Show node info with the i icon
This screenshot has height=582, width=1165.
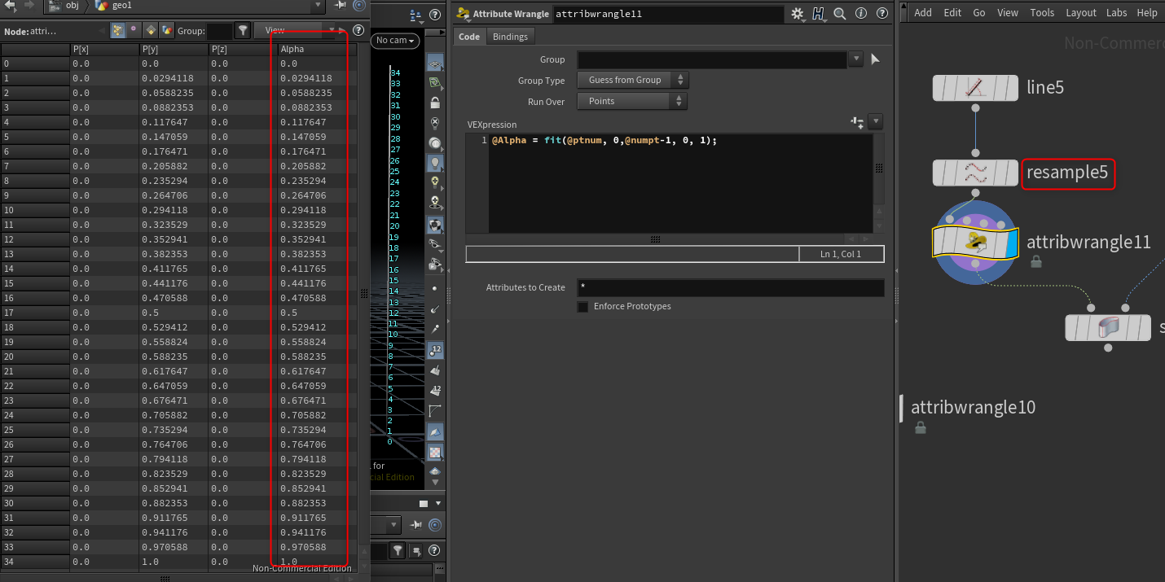pyautogui.click(x=861, y=14)
